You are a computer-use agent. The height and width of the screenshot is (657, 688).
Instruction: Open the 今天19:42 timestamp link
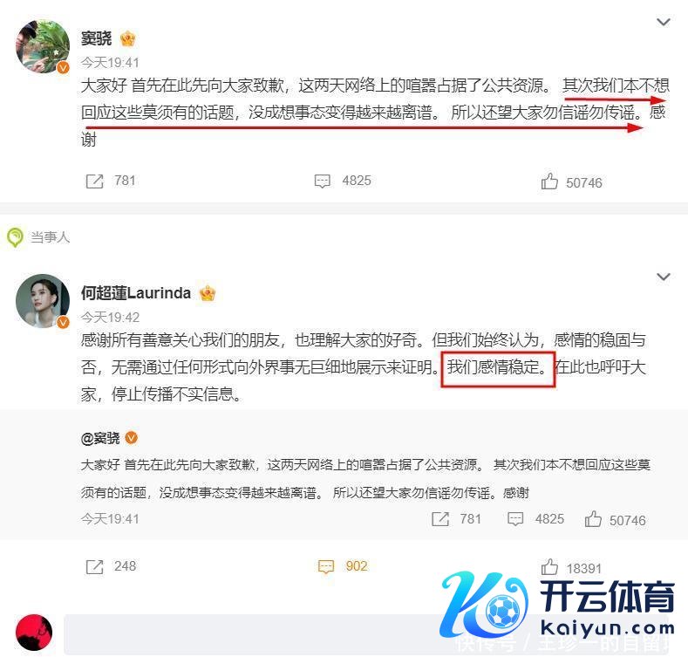click(x=110, y=317)
